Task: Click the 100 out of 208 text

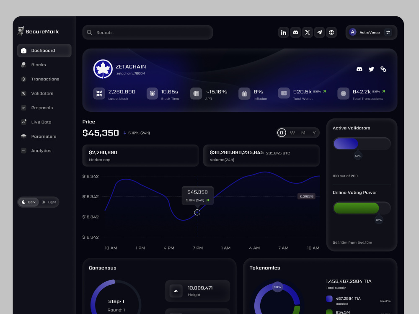Action: pyautogui.click(x=345, y=176)
